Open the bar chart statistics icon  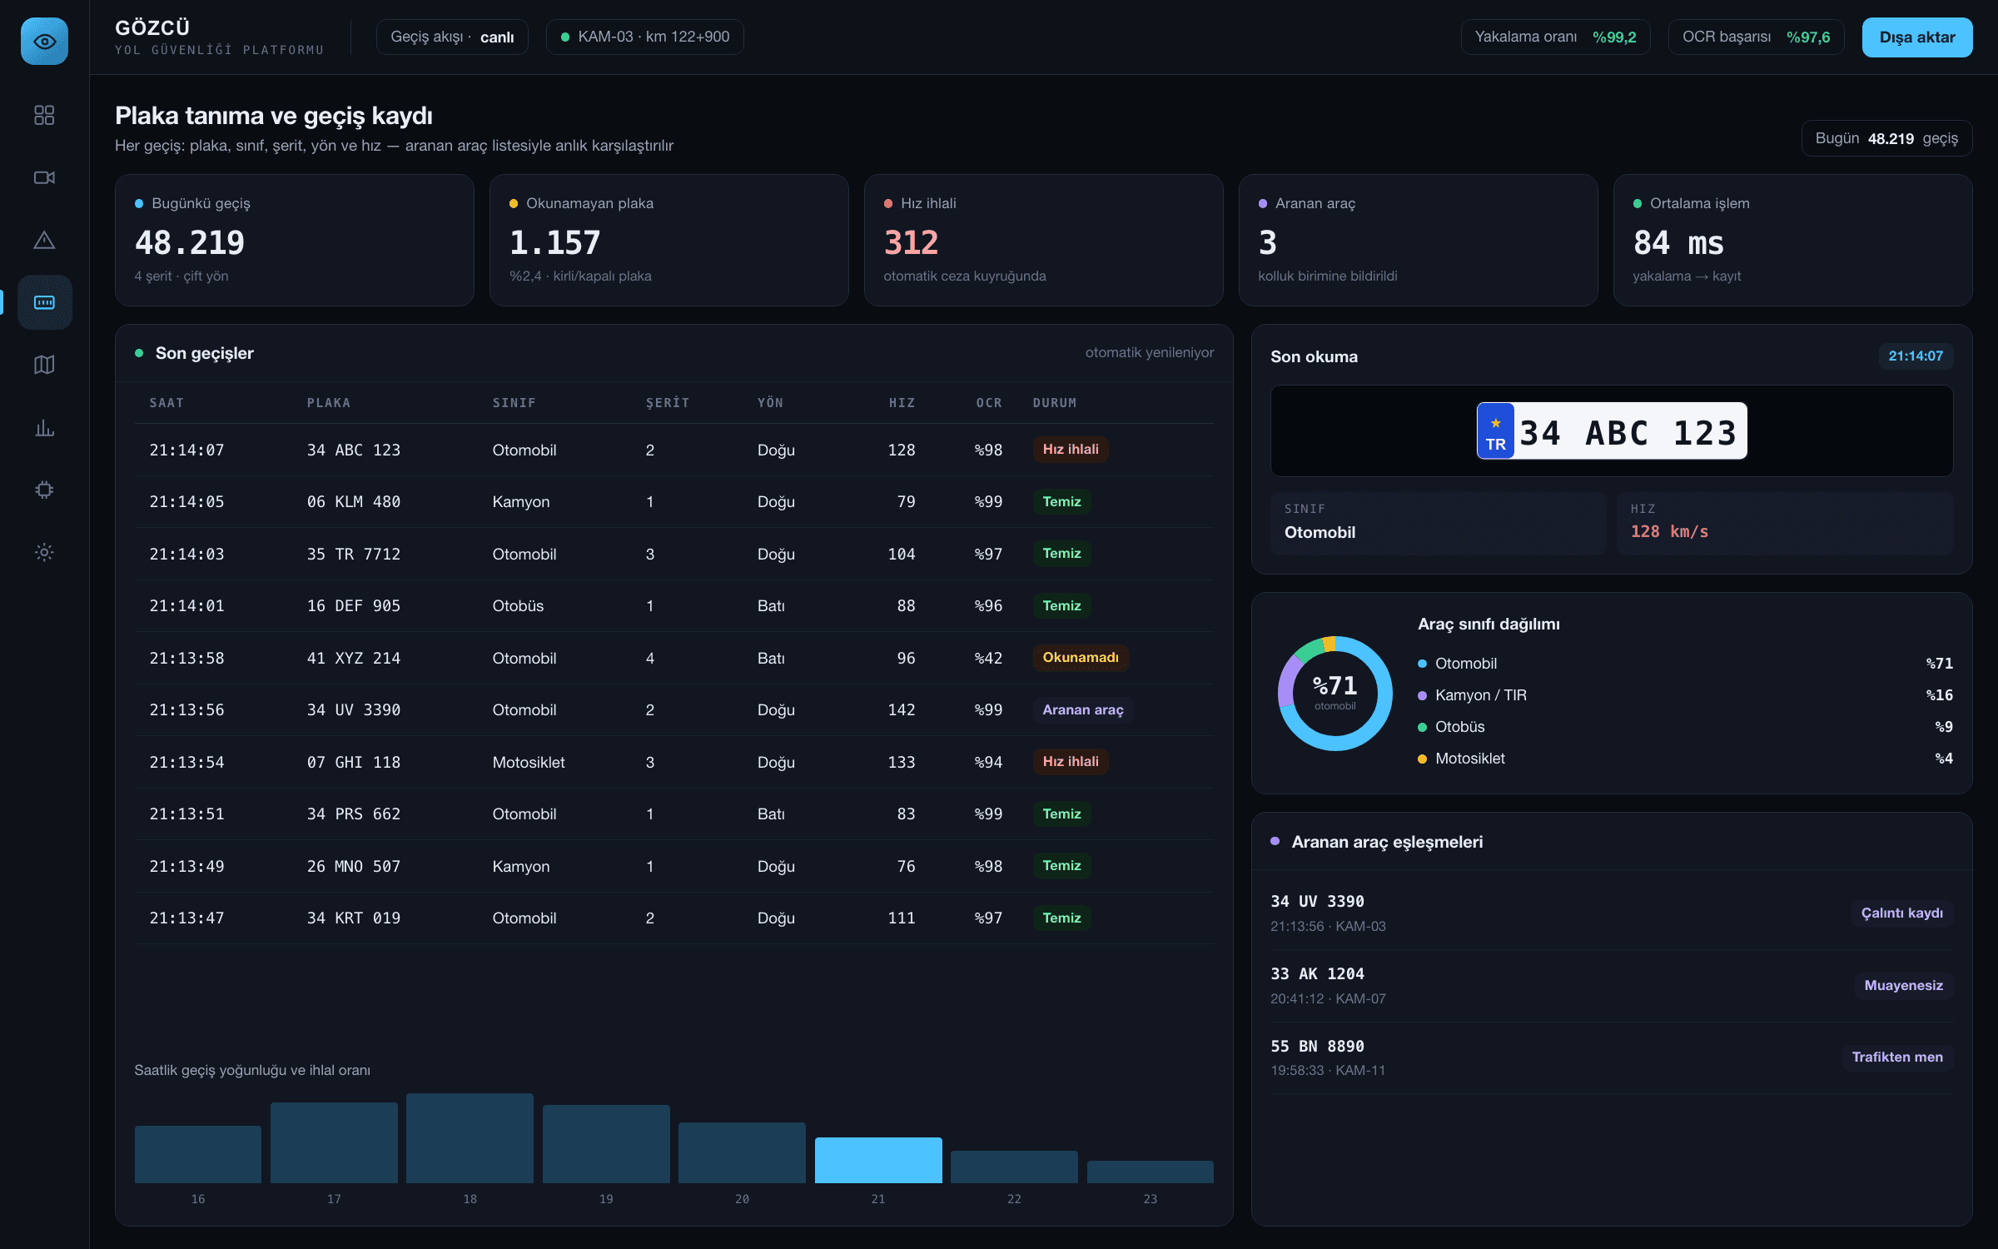click(x=44, y=427)
